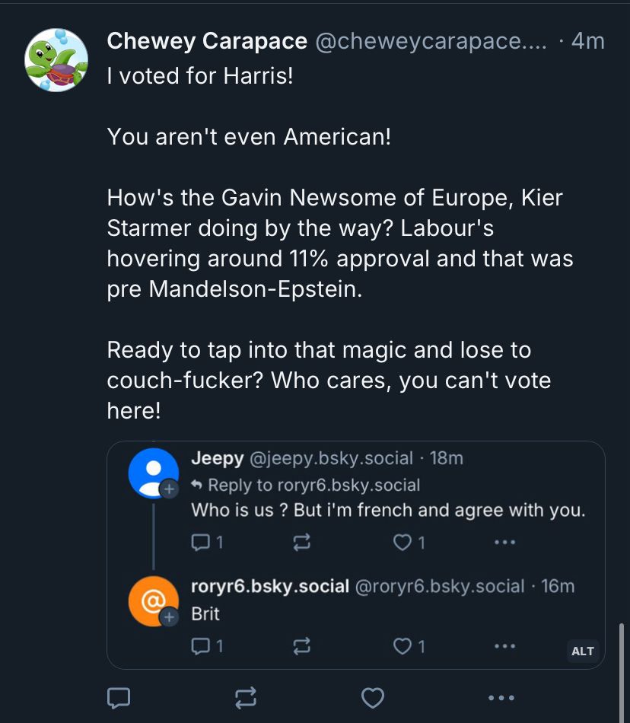This screenshot has width=630, height=723.
Task: Reply to roryr6's 'Brit' post
Action: point(199,645)
